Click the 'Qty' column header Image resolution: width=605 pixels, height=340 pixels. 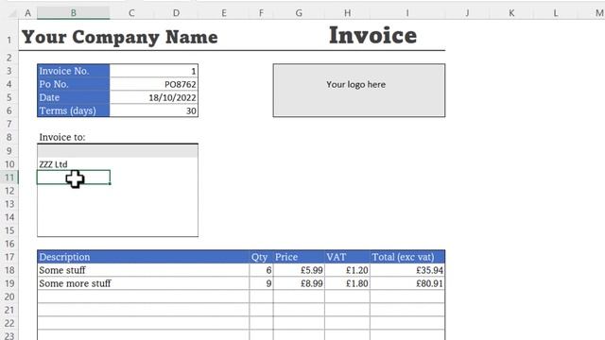point(261,257)
